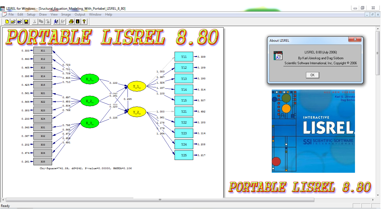Image resolution: width=382 pixels, height=217 pixels.
Task: Open the Edit menu
Action: click(20, 14)
